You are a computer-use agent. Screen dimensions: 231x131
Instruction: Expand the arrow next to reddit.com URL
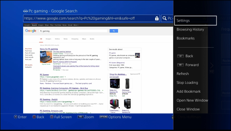pos(74,102)
